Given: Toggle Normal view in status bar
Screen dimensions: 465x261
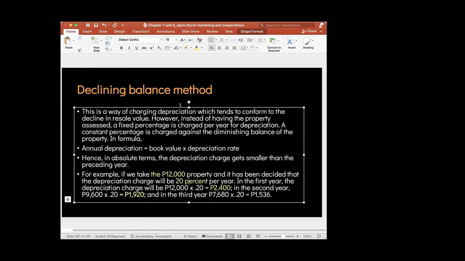Looking at the screenshot, I should 230,236.
